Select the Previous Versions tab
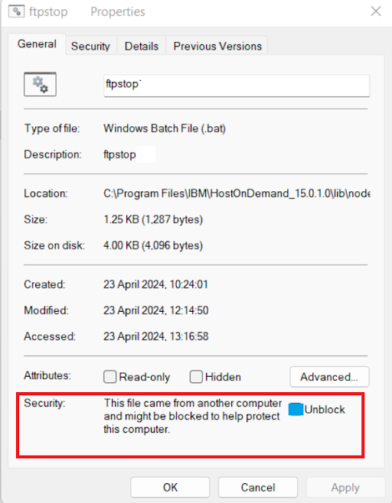The image size is (392, 503). 217,46
